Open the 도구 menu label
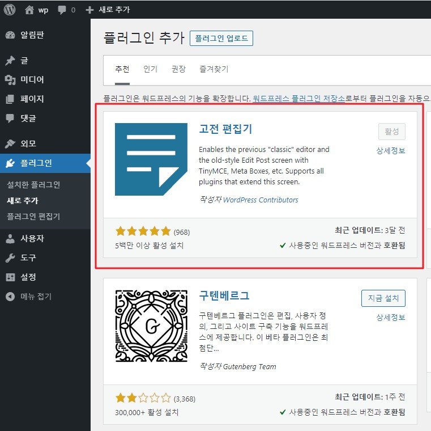431x431 pixels. 28,257
